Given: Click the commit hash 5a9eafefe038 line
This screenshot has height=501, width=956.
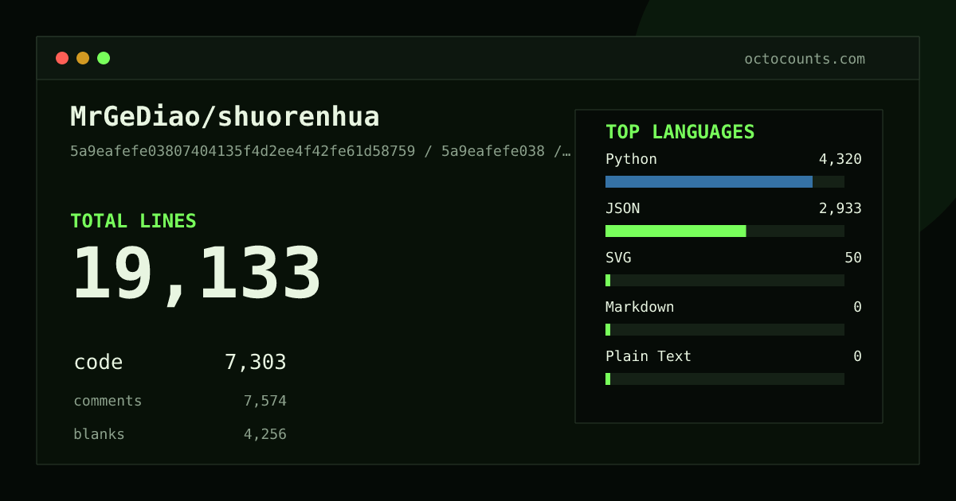Looking at the screenshot, I should [320, 151].
